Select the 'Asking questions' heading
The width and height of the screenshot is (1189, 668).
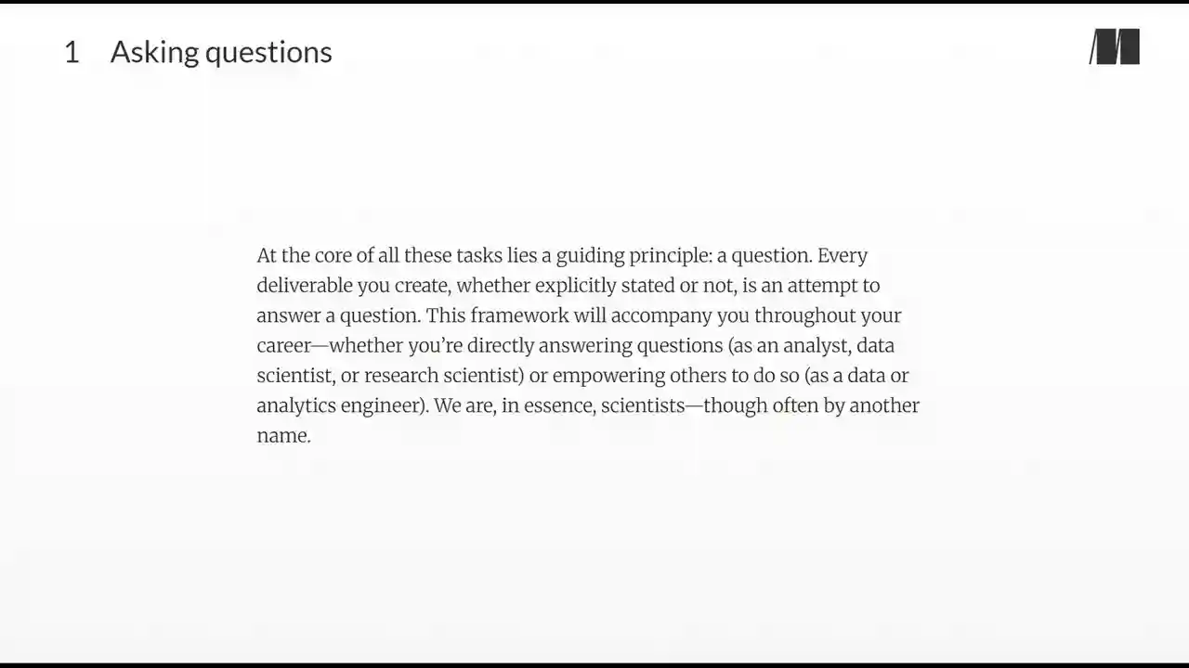point(221,53)
